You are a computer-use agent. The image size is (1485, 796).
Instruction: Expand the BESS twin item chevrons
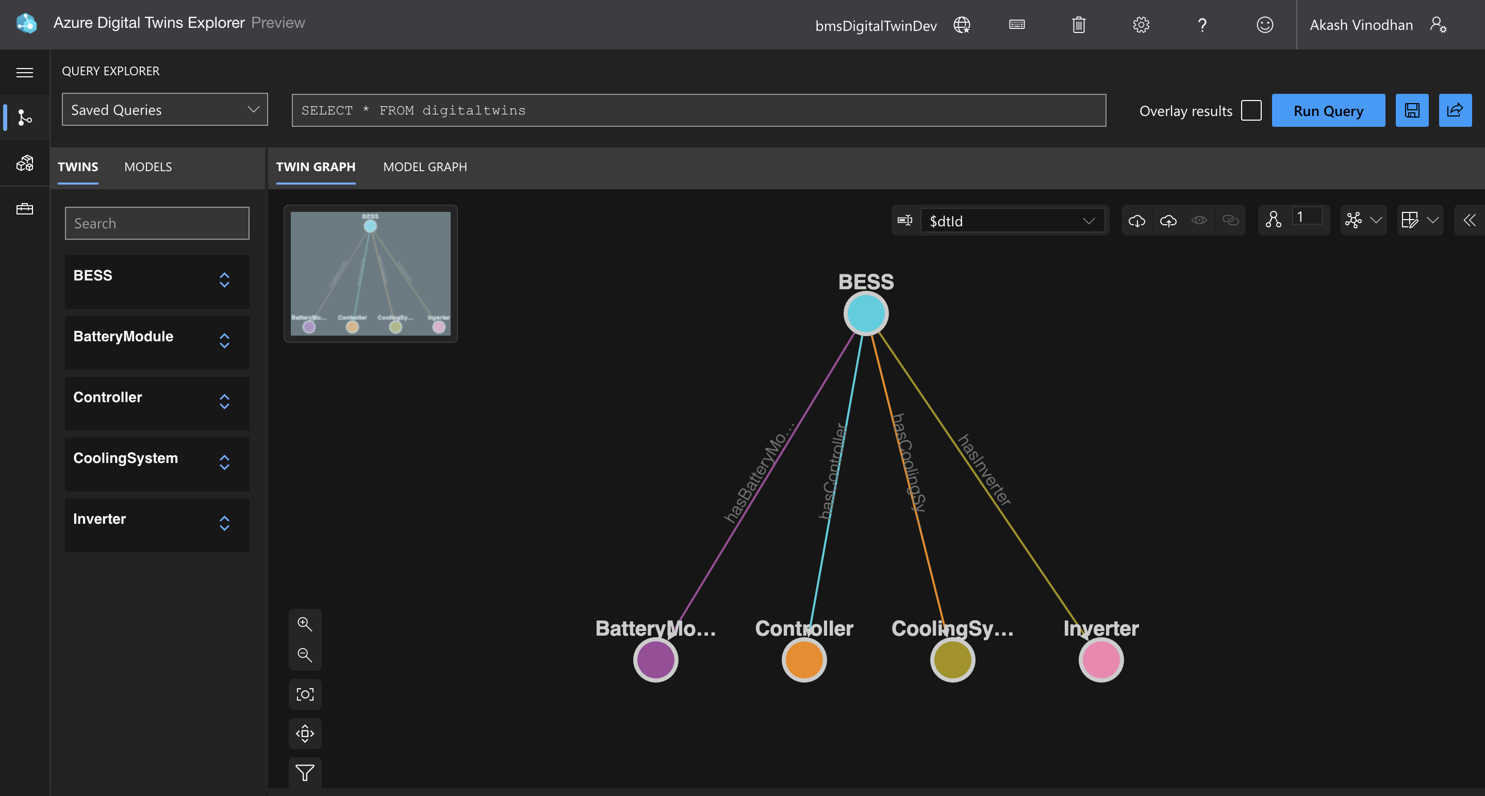[225, 280]
